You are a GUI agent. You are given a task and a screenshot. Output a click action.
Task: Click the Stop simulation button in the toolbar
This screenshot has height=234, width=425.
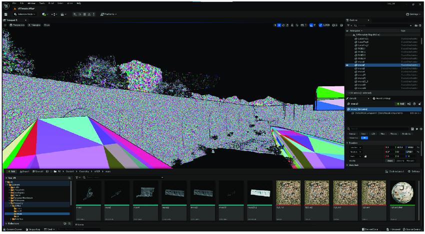click(84, 14)
